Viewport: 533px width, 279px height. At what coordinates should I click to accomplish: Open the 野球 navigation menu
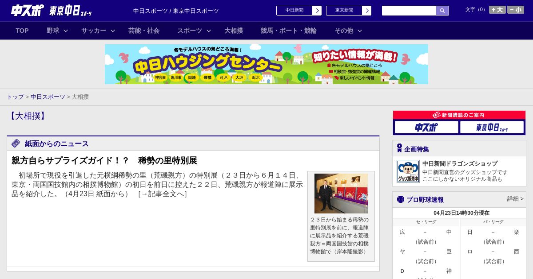(53, 31)
